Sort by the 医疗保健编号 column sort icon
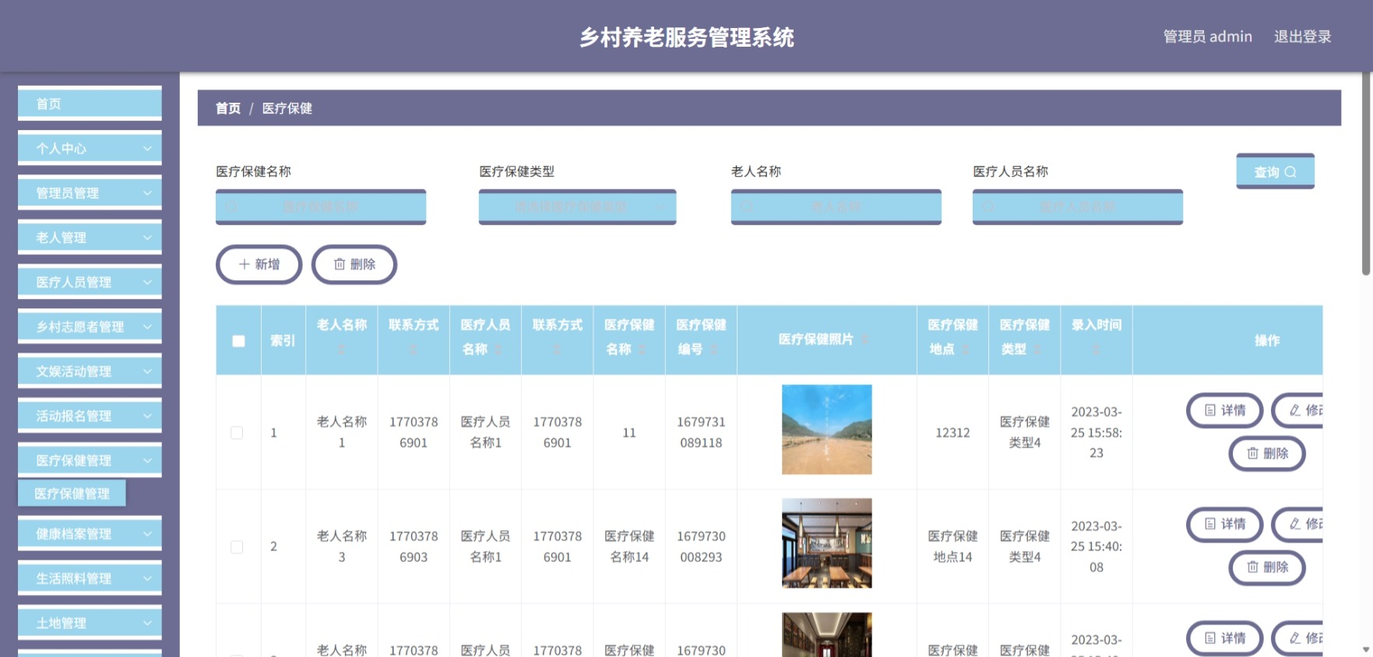Image resolution: width=1373 pixels, height=657 pixels. coord(713,350)
